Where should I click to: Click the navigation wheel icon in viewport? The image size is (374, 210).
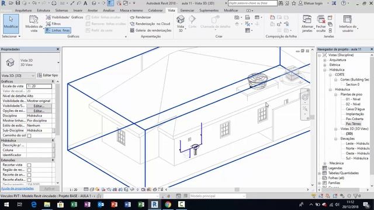pos(305,97)
